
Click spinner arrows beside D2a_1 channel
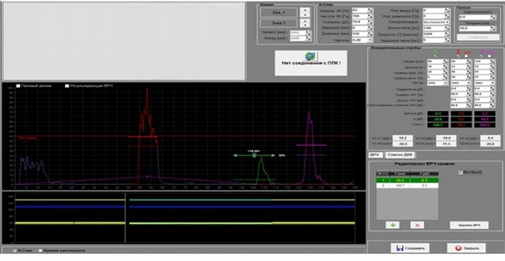click(x=305, y=12)
